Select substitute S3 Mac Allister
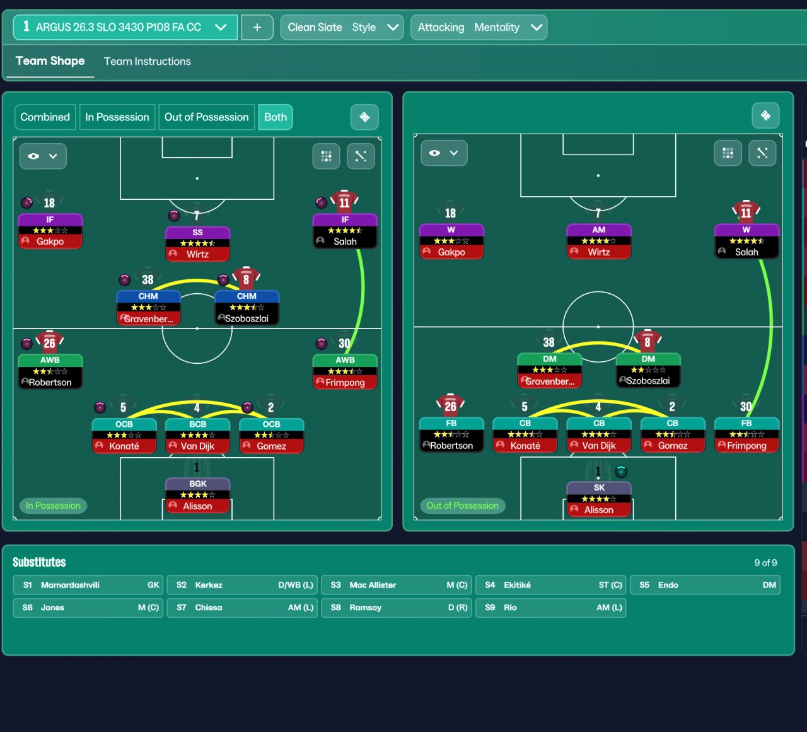Viewport: 807px width, 732px height. (397, 585)
